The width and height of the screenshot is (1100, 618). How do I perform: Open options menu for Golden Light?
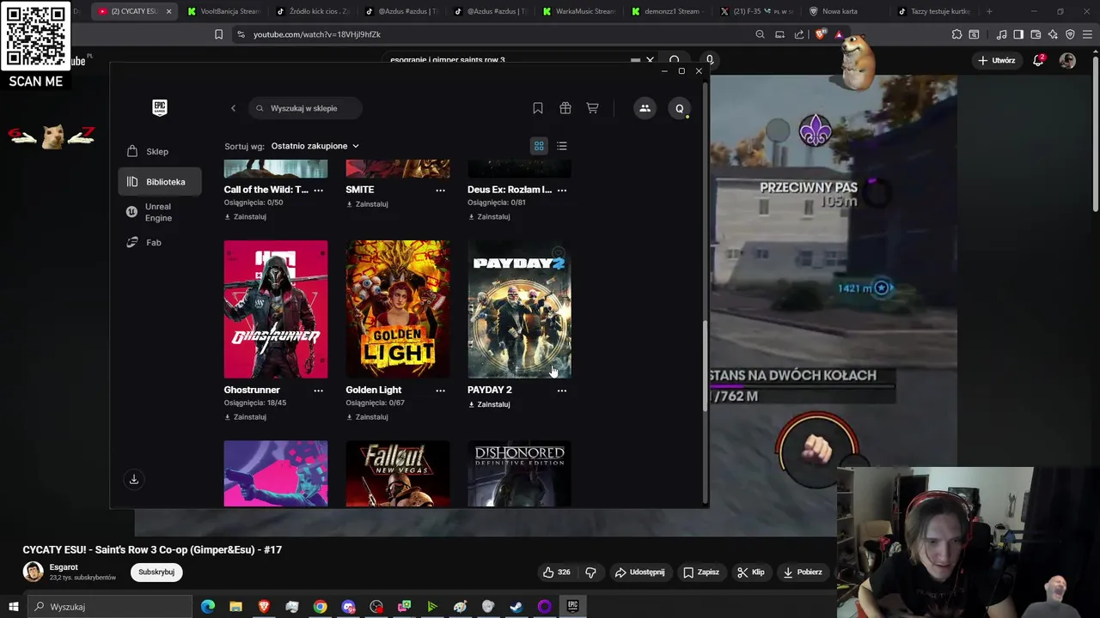440,390
